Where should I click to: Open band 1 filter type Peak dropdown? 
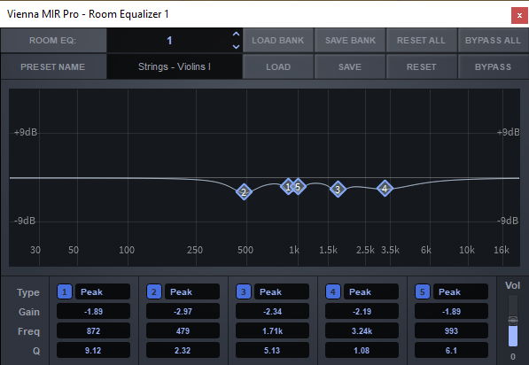pyautogui.click(x=103, y=291)
